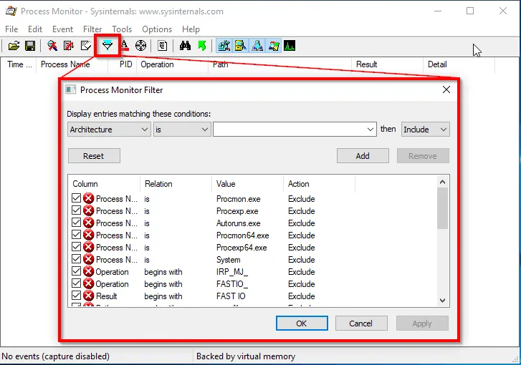Uncheck the Procmon.exe exclude filter checkbox
Image resolution: width=521 pixels, height=365 pixels.
tap(77, 198)
